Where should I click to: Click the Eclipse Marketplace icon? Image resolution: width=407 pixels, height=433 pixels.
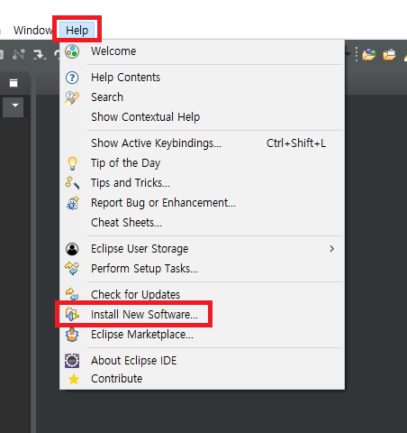pos(72,335)
